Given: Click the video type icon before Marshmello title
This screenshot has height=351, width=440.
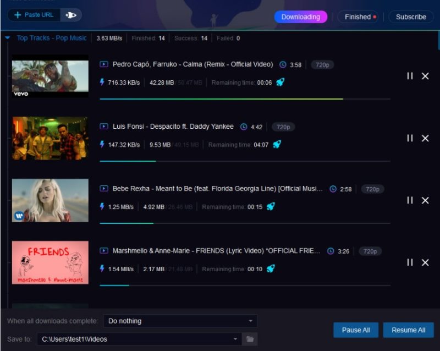Looking at the screenshot, I should (104, 250).
